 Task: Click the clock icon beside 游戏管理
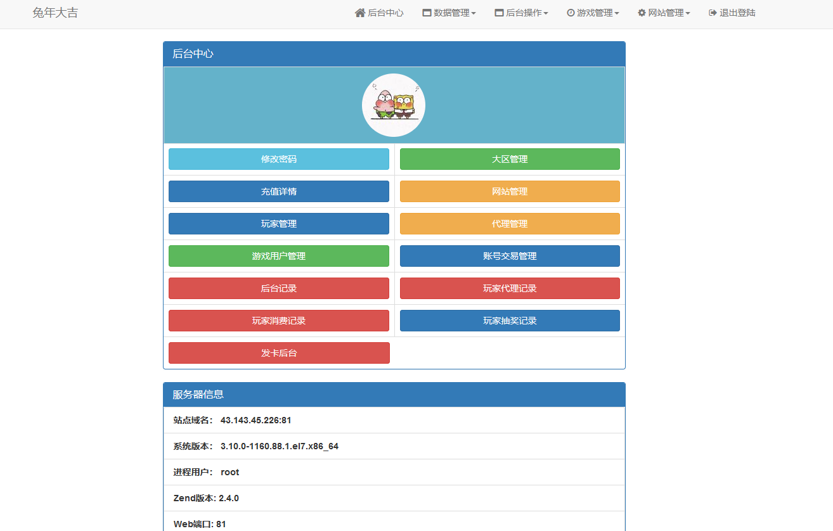point(571,13)
